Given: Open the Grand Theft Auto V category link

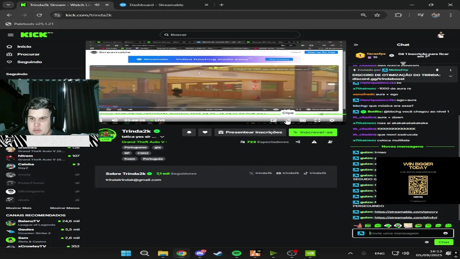Looking at the screenshot, I should [144, 142].
